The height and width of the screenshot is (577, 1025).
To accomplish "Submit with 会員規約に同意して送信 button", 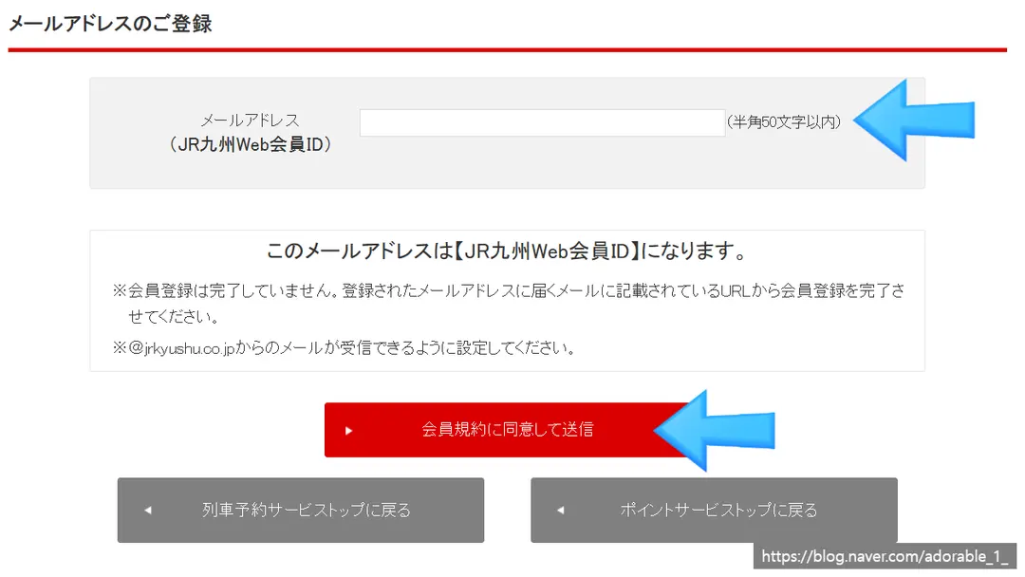I will click(x=507, y=429).
